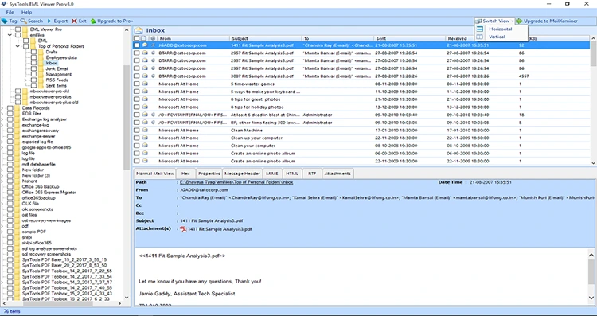Open the Switch View dropdown
The height and width of the screenshot is (316, 597).
[494, 21]
